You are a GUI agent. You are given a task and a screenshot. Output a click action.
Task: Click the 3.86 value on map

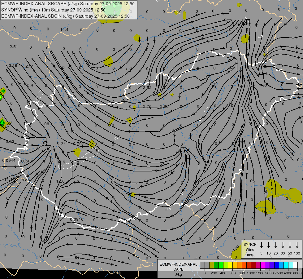click(x=26, y=180)
